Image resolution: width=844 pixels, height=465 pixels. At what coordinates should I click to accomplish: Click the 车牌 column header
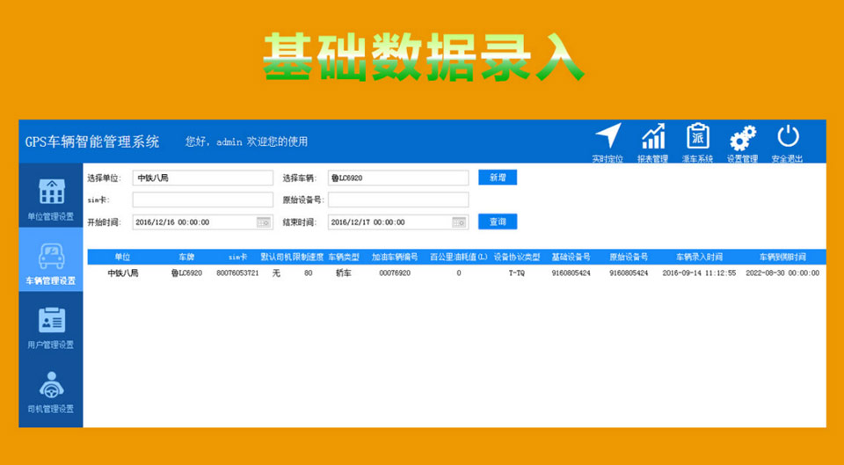coord(186,258)
